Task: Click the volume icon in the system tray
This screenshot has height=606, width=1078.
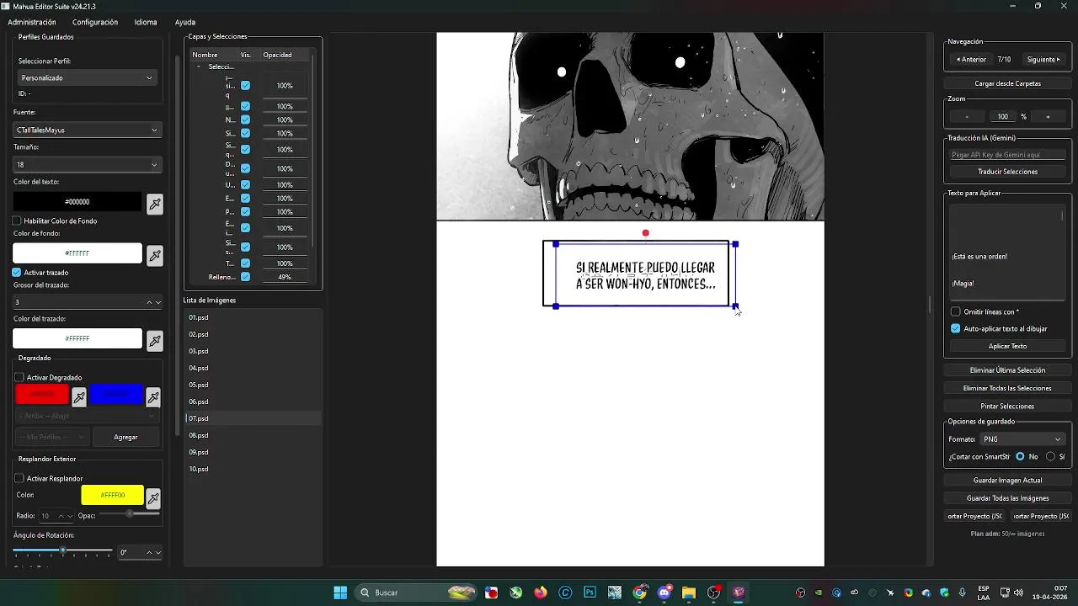Action: [1018, 593]
